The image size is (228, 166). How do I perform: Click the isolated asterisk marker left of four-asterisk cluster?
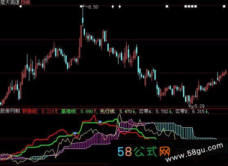167,7
